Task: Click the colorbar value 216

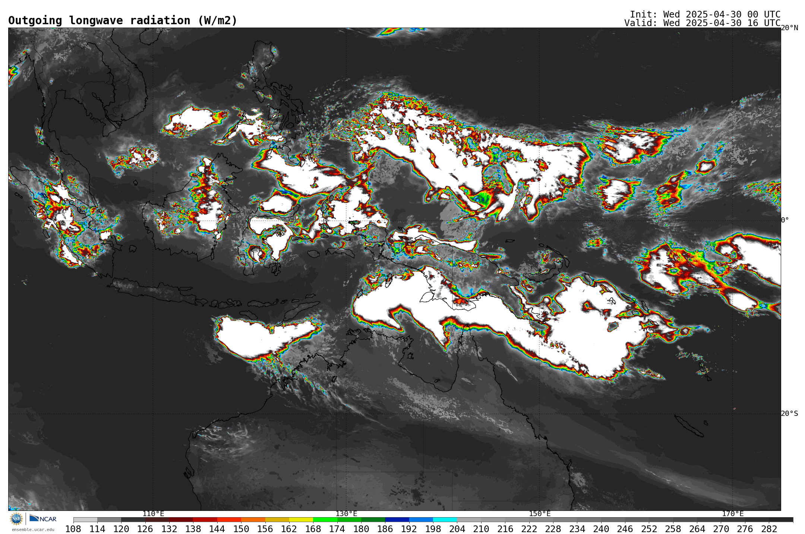Action: (x=505, y=529)
